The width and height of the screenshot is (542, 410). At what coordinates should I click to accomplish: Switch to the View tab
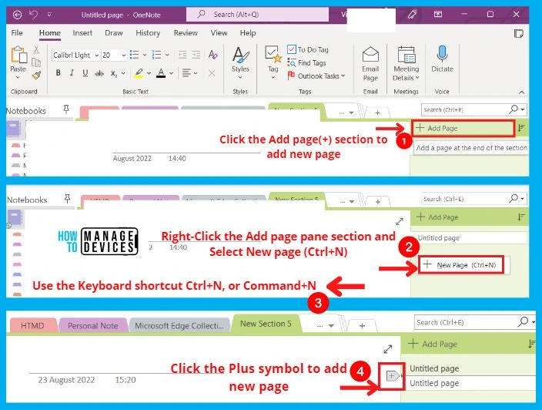click(219, 33)
